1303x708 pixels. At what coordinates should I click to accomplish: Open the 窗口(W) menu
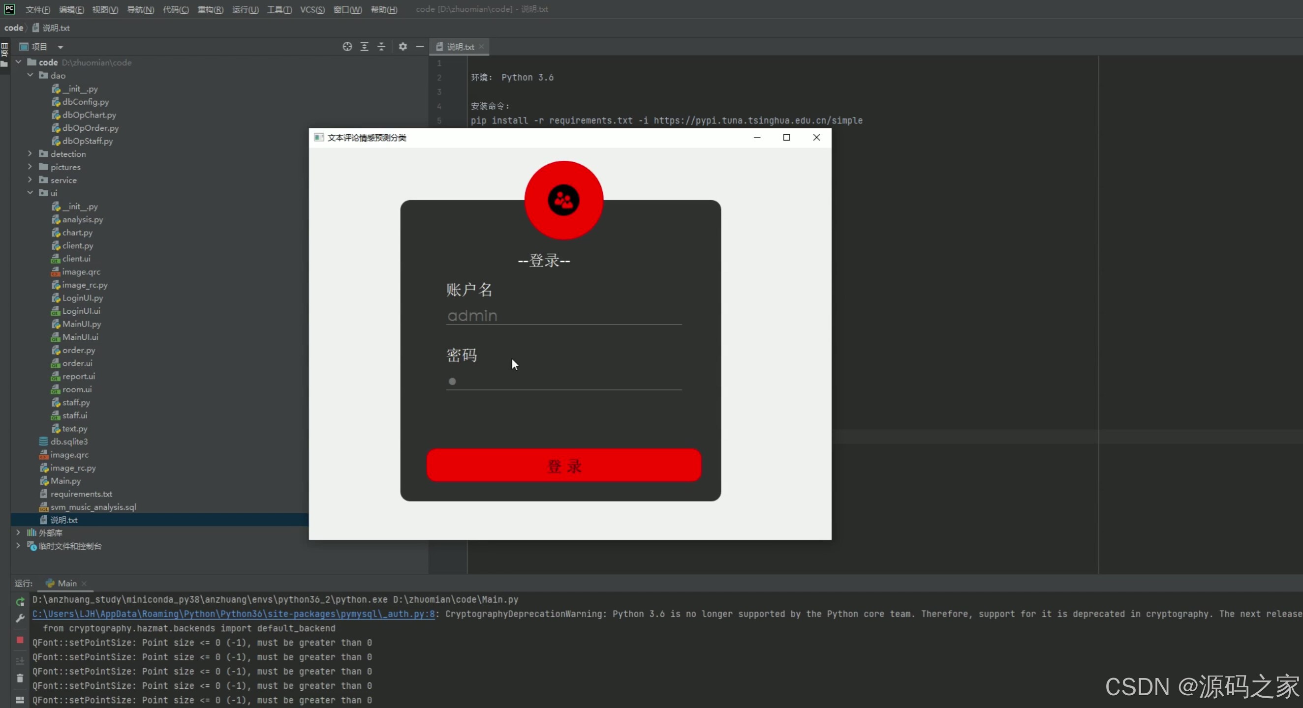click(x=347, y=9)
